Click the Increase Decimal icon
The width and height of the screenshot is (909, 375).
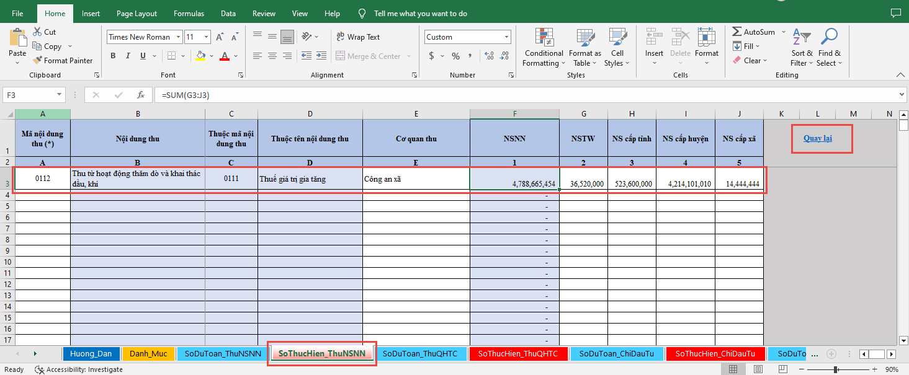488,56
